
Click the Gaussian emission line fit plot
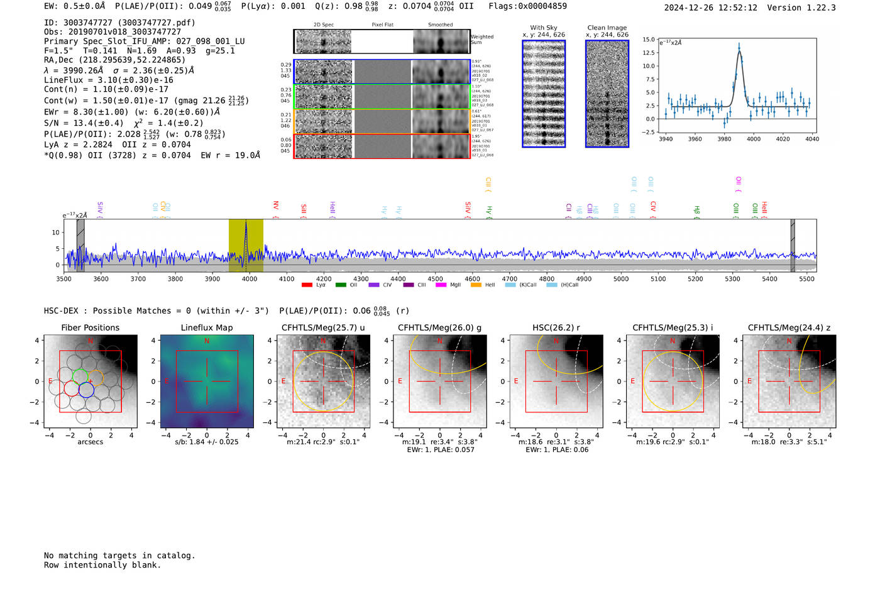tap(737, 85)
